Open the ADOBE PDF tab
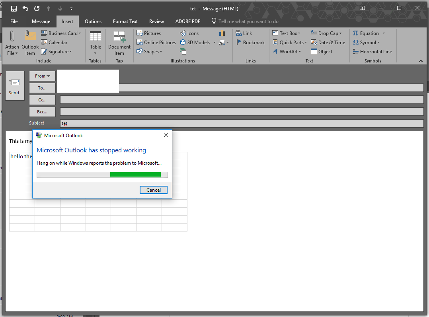The width and height of the screenshot is (429, 317). (x=188, y=21)
